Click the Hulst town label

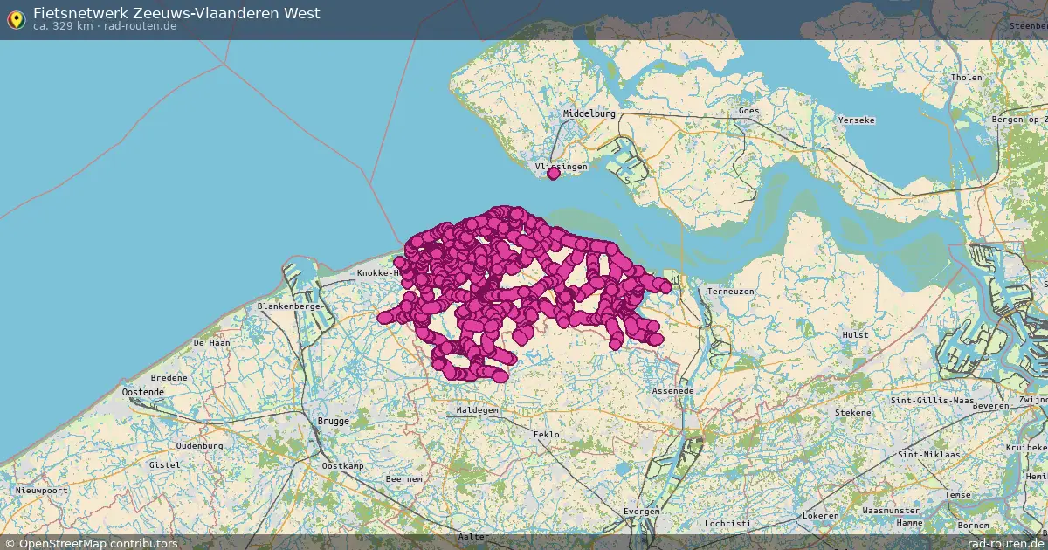[855, 335]
